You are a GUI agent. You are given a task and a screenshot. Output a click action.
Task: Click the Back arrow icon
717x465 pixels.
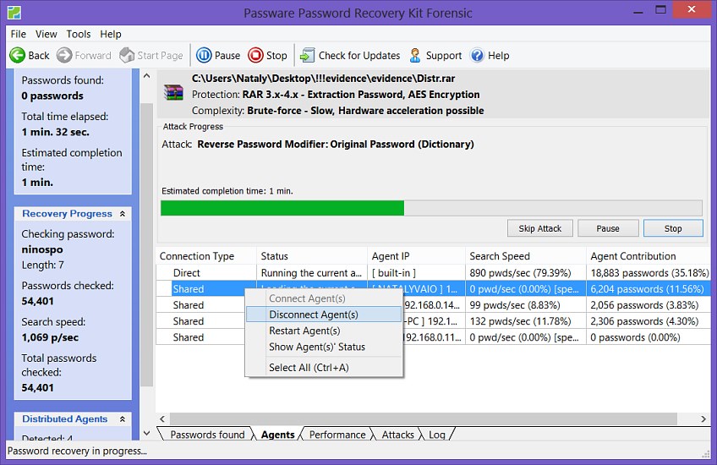pos(17,55)
